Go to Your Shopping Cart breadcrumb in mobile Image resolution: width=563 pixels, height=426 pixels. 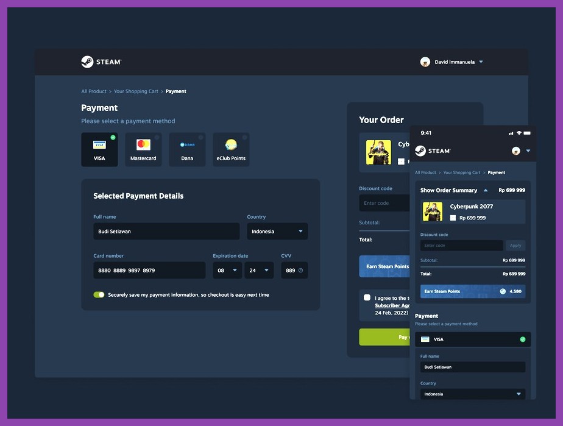(462, 172)
